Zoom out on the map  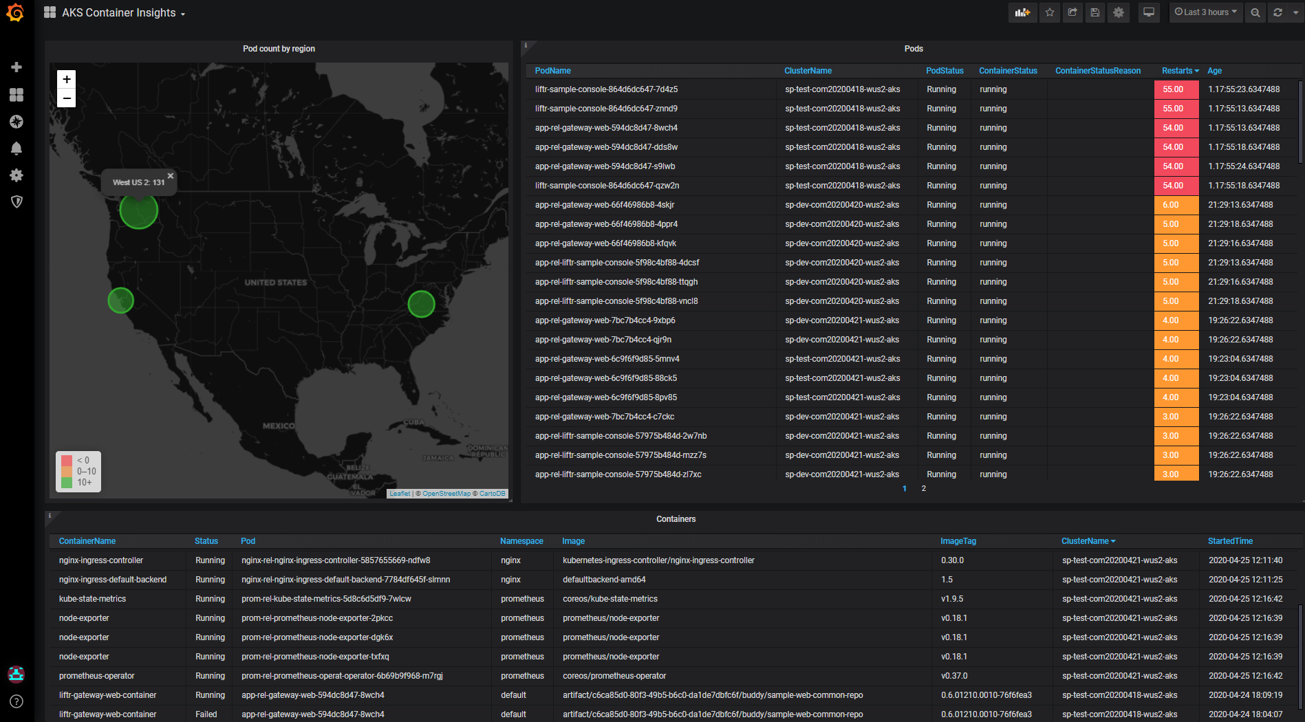[67, 98]
